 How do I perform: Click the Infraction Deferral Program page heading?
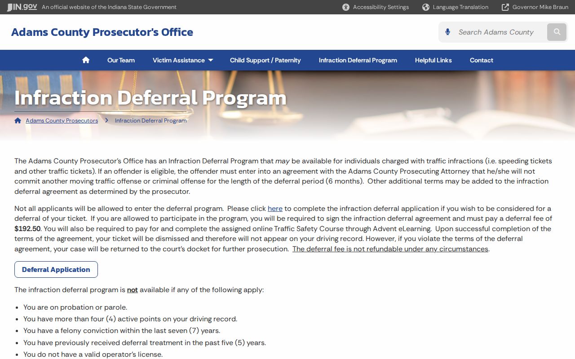click(x=150, y=98)
